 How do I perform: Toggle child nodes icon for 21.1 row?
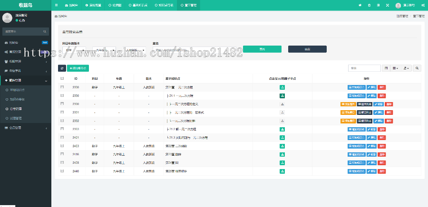282,96
